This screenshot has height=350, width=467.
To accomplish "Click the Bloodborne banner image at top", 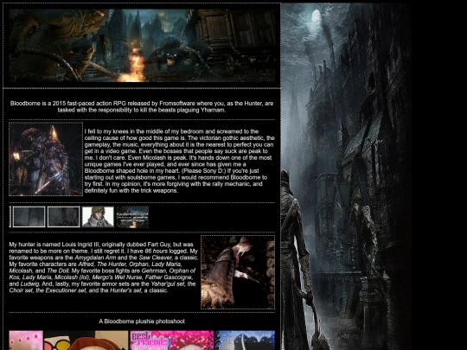I will [142, 45].
